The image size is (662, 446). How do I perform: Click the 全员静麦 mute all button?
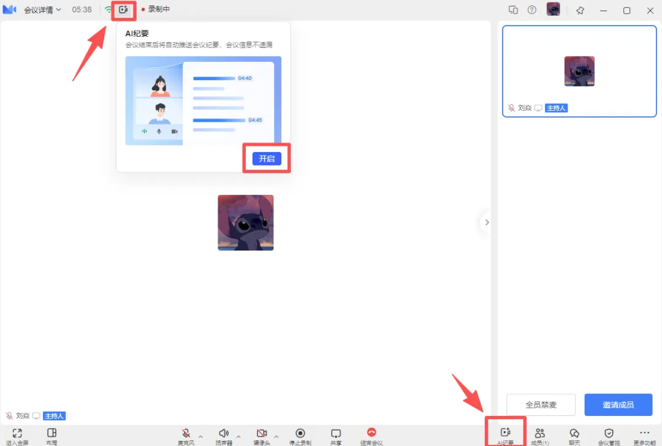(541, 405)
